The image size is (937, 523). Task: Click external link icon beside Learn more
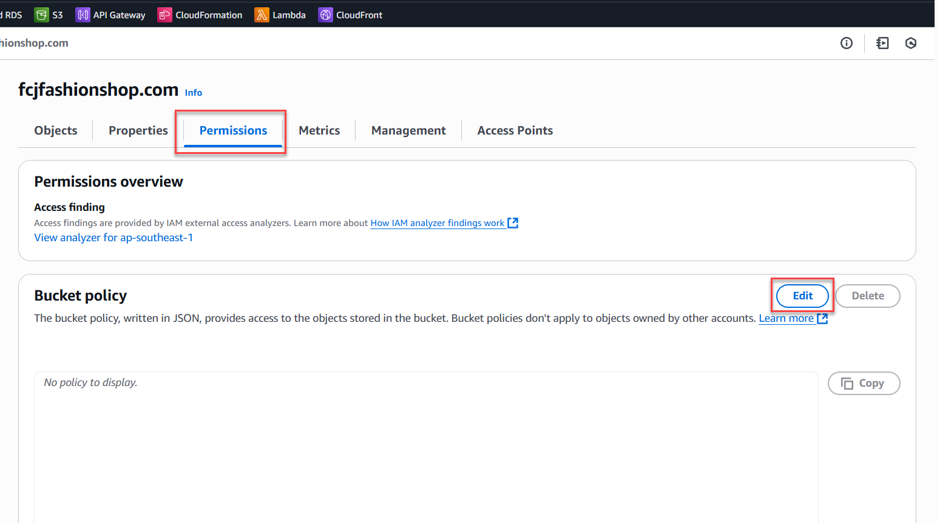pyautogui.click(x=822, y=318)
